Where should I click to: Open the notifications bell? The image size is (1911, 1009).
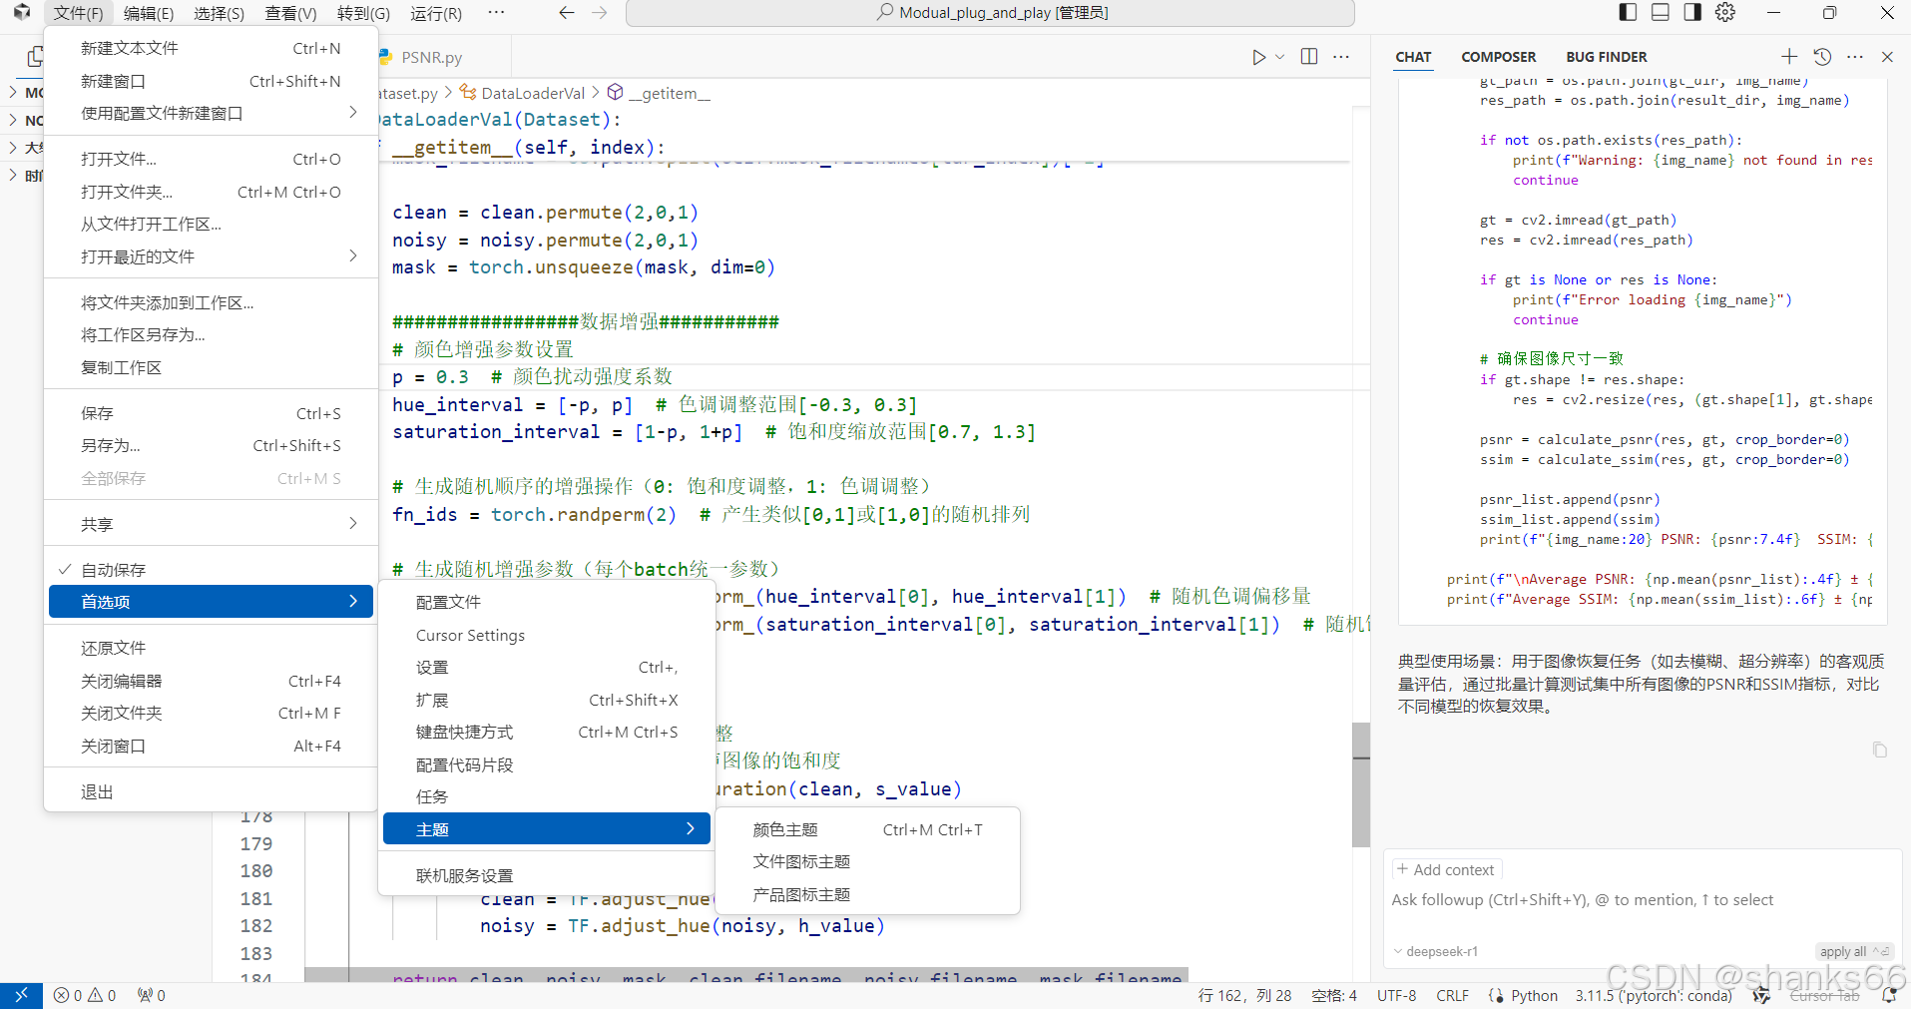click(1889, 995)
